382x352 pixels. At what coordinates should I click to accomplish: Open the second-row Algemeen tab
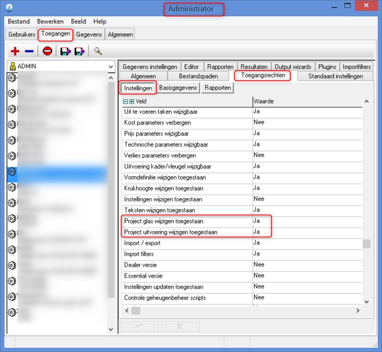(x=143, y=76)
